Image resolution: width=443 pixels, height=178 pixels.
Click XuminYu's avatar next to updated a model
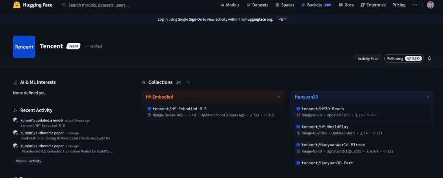click(x=16, y=120)
